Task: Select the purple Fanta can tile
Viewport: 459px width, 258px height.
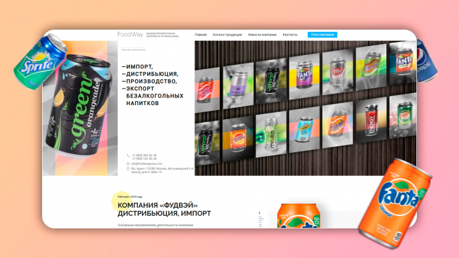Action: click(x=304, y=76)
